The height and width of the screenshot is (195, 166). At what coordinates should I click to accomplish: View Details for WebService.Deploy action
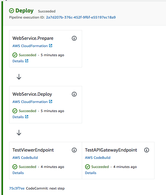[x=18, y=117]
